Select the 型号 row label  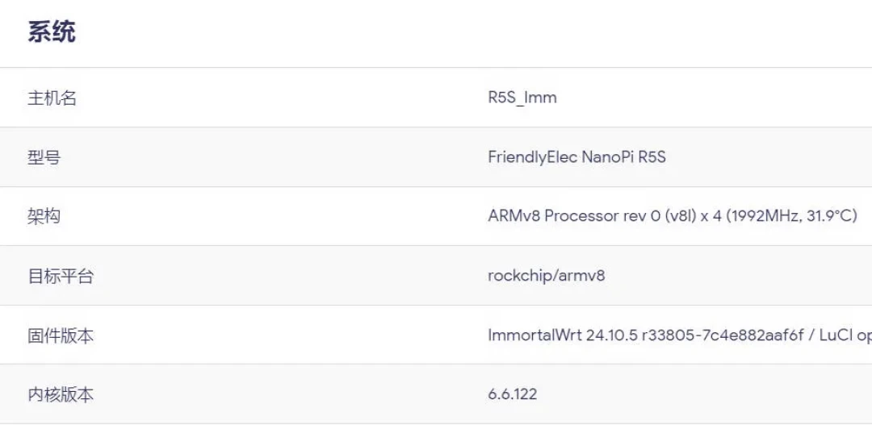[x=44, y=158]
